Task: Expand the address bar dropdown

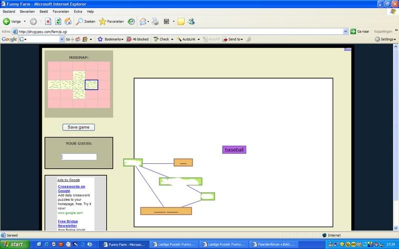Action: coord(346,31)
